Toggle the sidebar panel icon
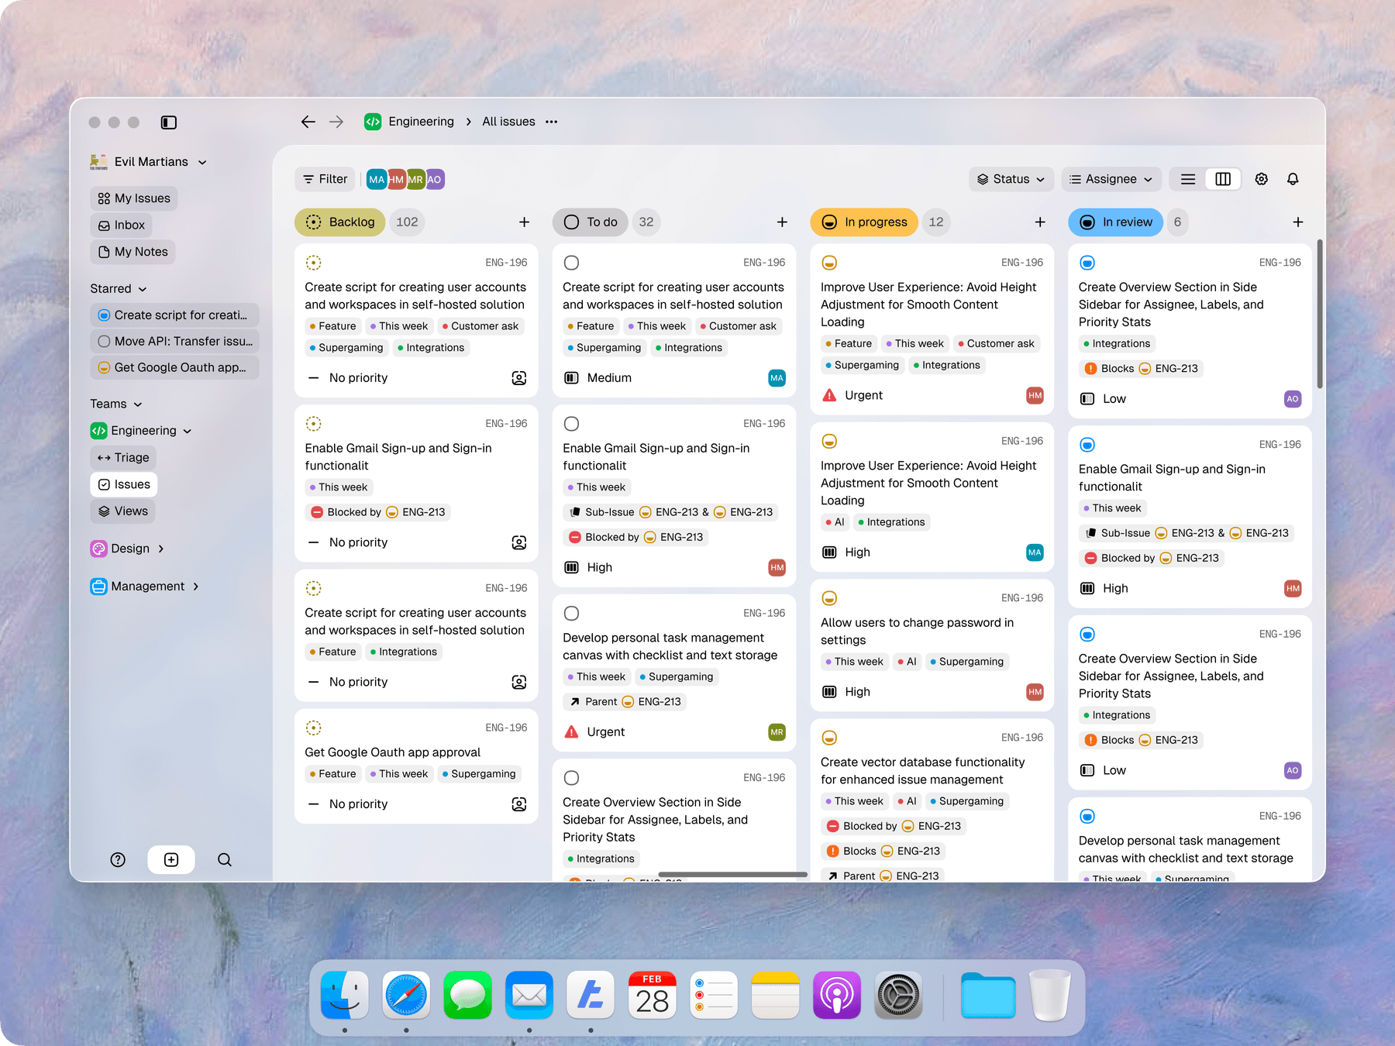The height and width of the screenshot is (1046, 1395). coord(168,122)
